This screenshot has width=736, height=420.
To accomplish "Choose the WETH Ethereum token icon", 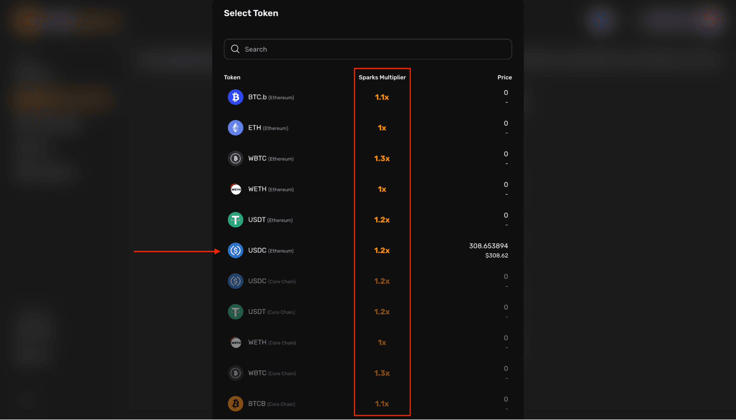I will (235, 189).
